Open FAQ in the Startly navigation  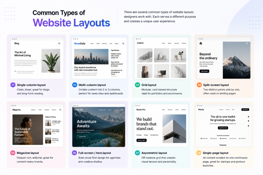point(233,110)
